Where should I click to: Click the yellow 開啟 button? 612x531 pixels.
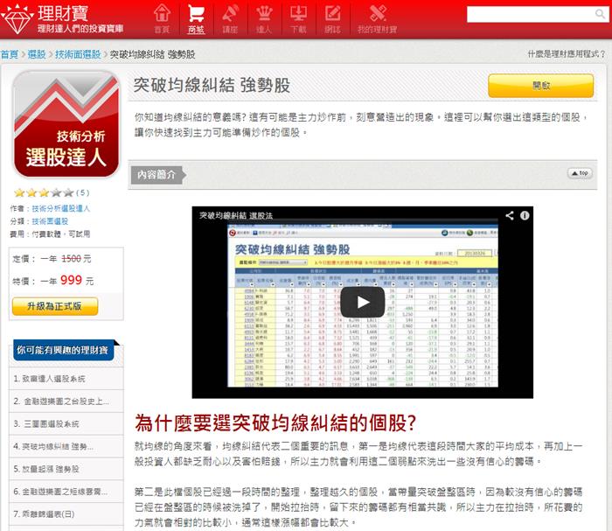click(x=540, y=86)
